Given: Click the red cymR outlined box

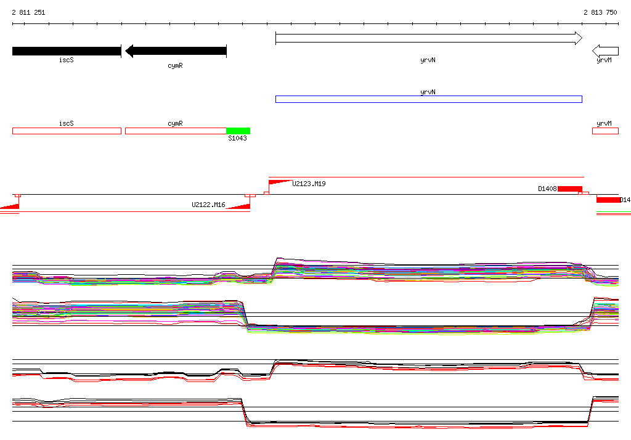Looking at the screenshot, I should click(x=176, y=131).
